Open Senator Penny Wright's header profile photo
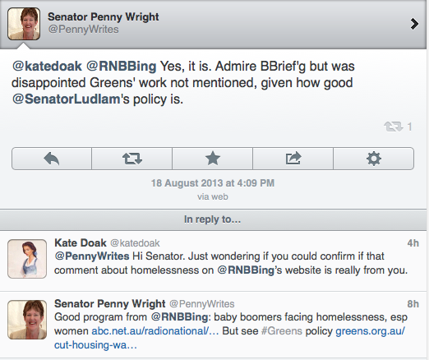Image resolution: width=429 pixels, height=360 pixels. pos(24,24)
